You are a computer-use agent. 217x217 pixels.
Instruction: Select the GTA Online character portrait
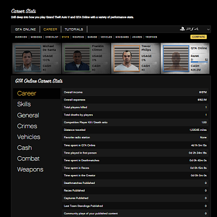click(x=176, y=58)
